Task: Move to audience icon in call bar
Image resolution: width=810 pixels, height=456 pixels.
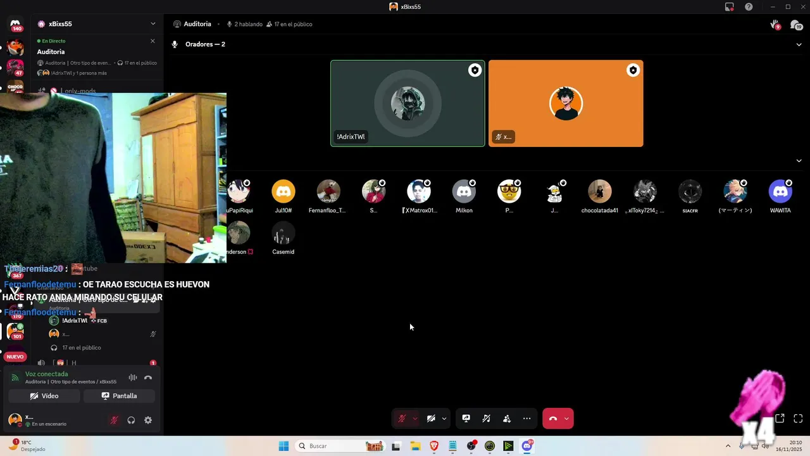Action: [507, 419]
